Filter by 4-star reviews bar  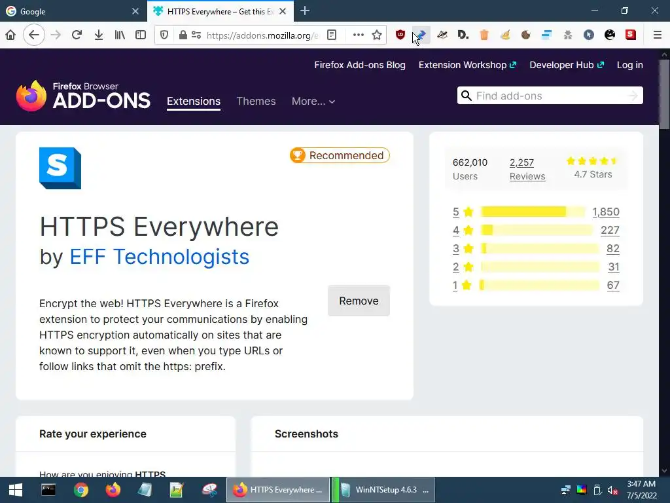tap(537, 230)
